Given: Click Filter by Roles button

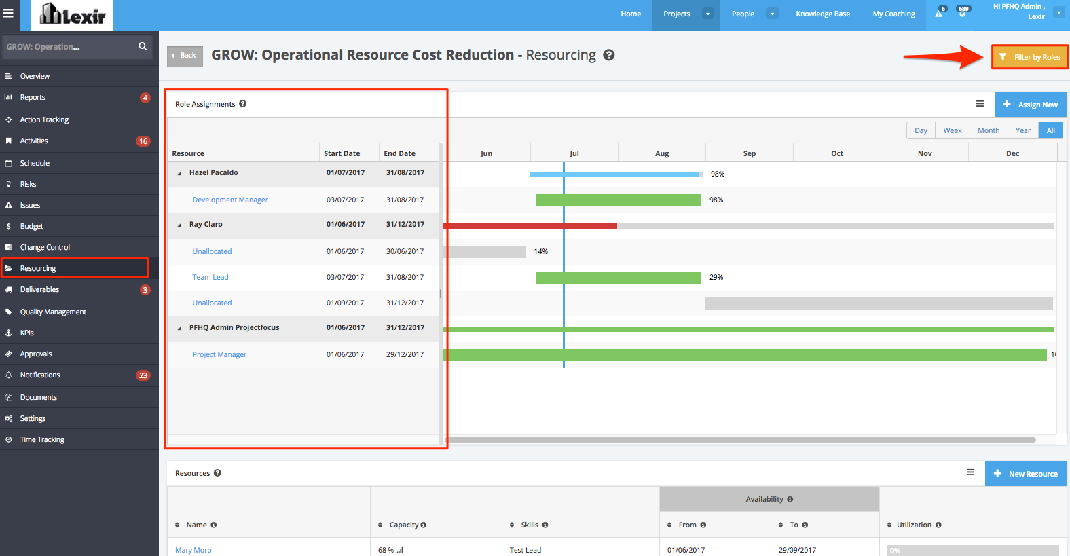Looking at the screenshot, I should pos(1030,57).
